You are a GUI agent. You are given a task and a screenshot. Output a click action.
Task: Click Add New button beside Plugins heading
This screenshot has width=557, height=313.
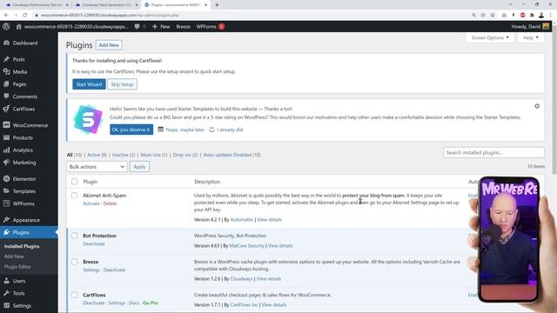coord(109,45)
